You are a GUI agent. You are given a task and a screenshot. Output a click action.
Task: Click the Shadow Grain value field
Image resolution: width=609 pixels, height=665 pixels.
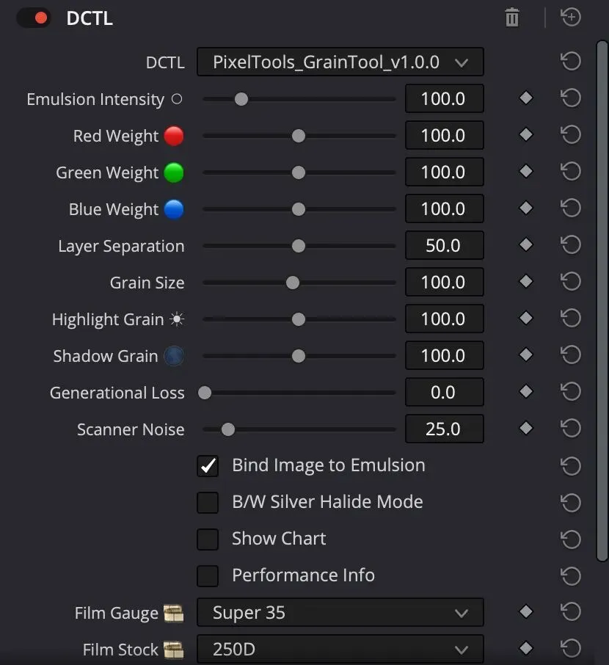coord(444,355)
